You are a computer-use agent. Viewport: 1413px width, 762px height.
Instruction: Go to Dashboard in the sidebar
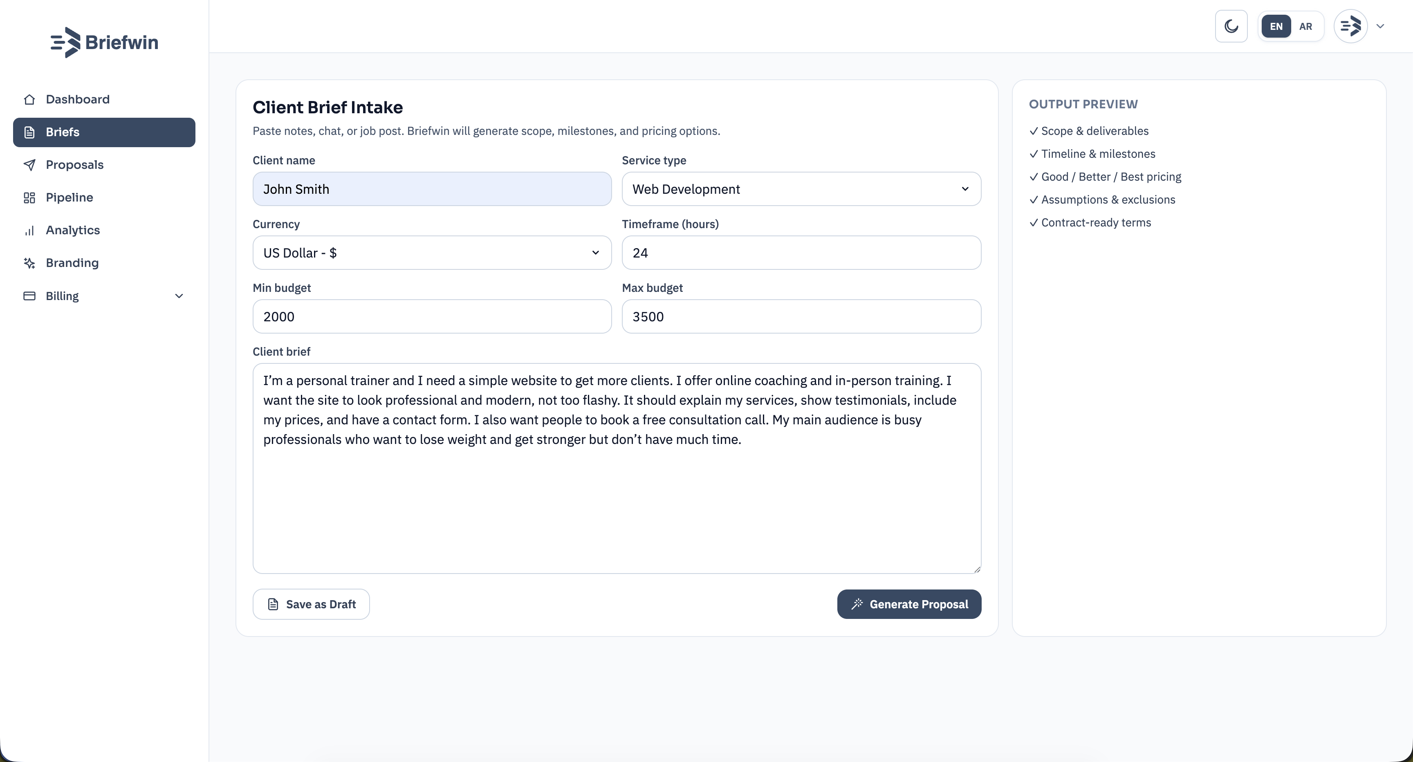point(104,99)
